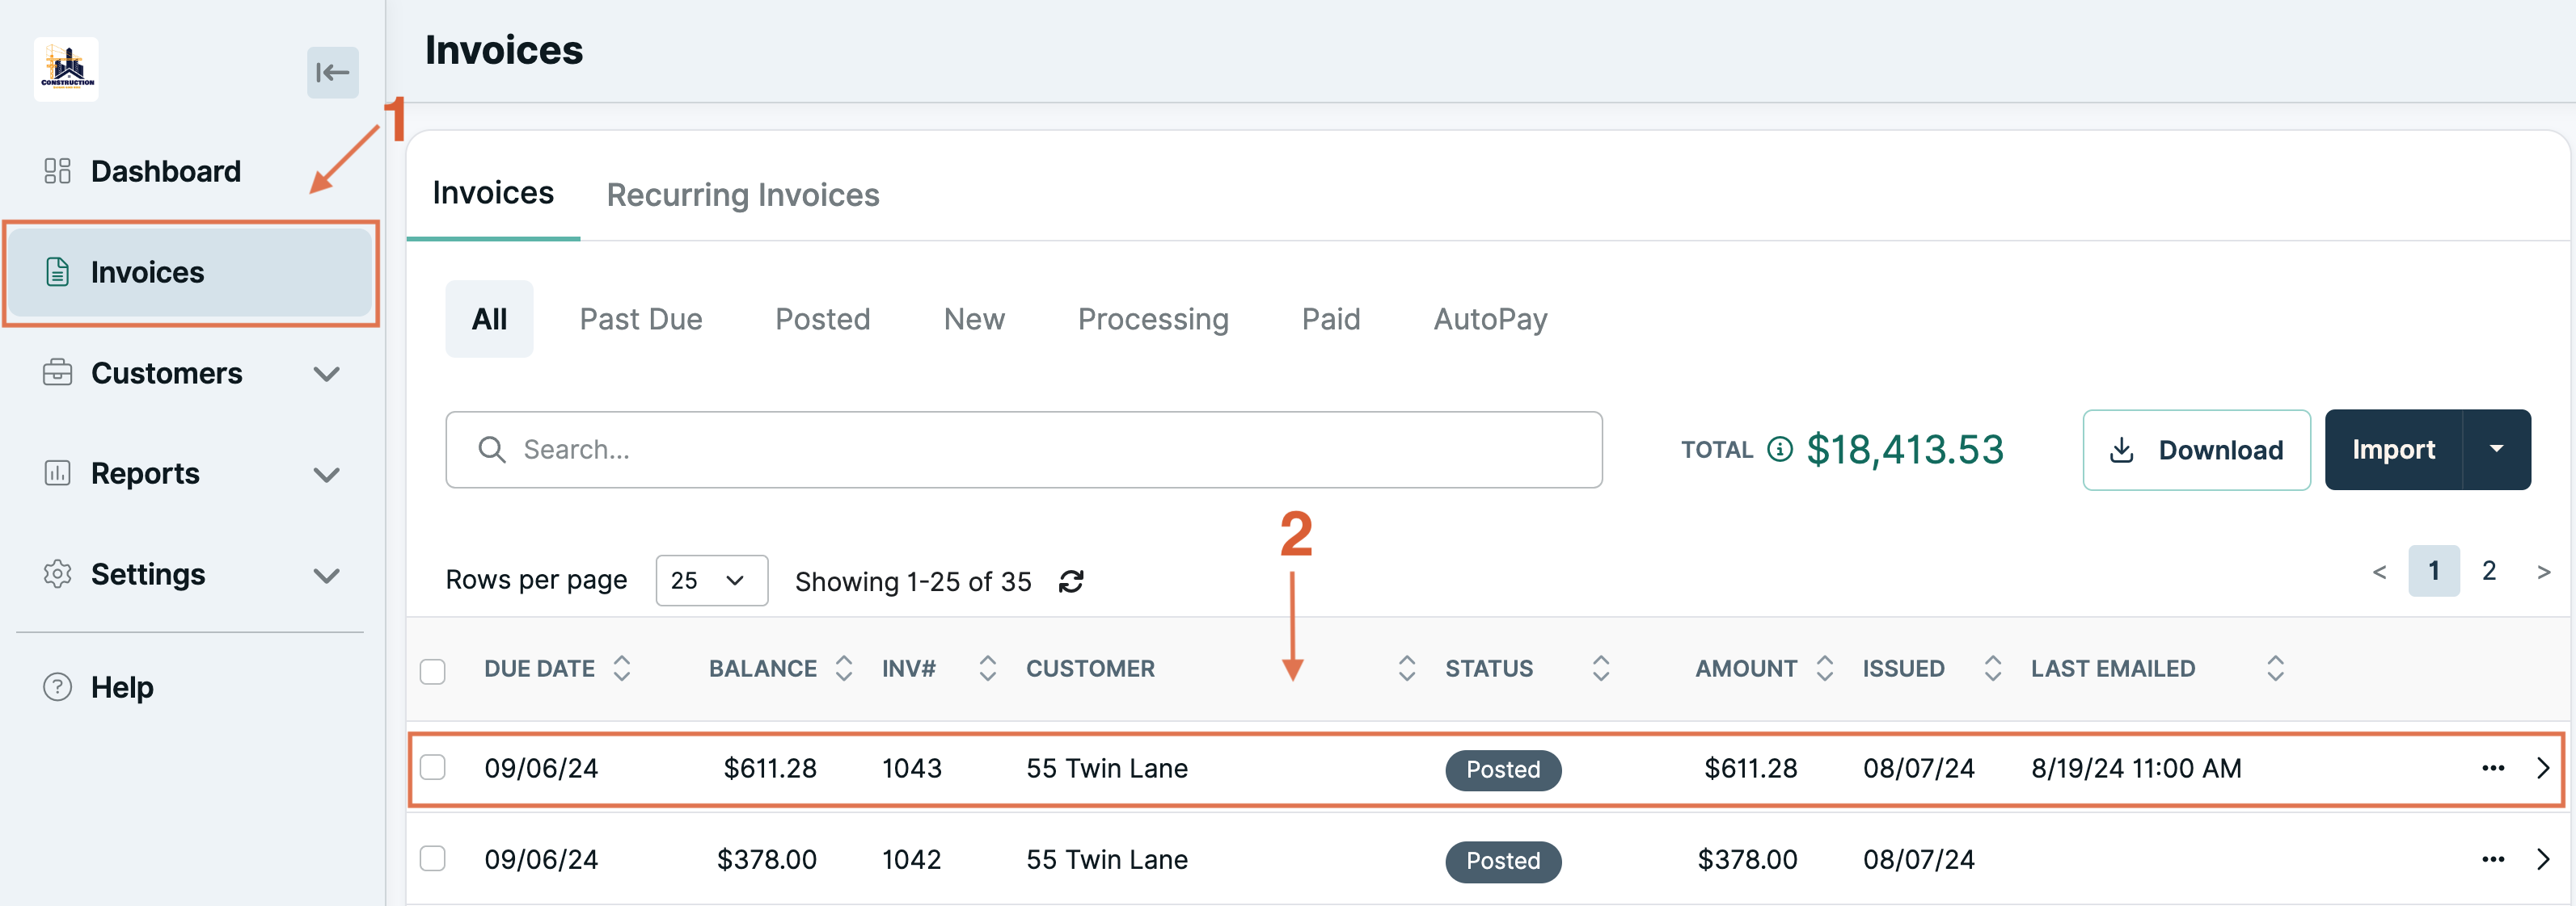The image size is (2576, 906).
Task: Click the $378.00 balance cell
Action: pos(766,859)
